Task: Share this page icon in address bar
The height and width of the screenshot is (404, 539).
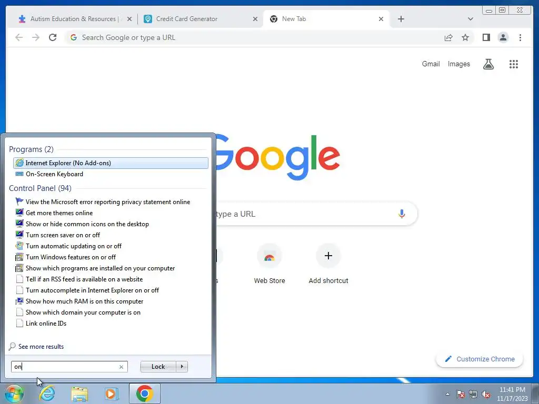Action: 448,37
